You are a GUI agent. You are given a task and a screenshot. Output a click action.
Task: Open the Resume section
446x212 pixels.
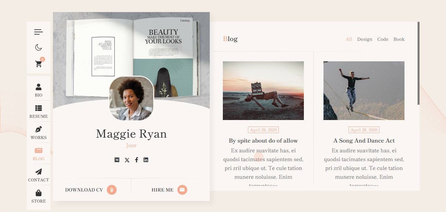tap(39, 111)
